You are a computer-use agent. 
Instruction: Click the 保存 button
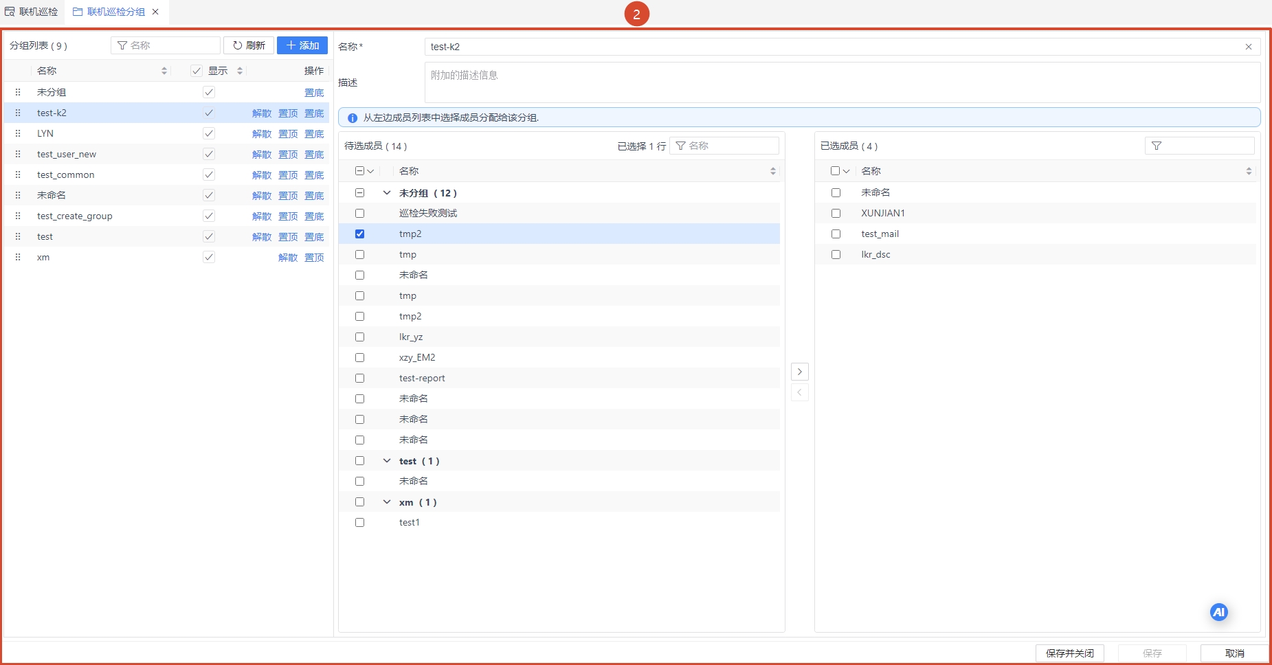(1152, 653)
